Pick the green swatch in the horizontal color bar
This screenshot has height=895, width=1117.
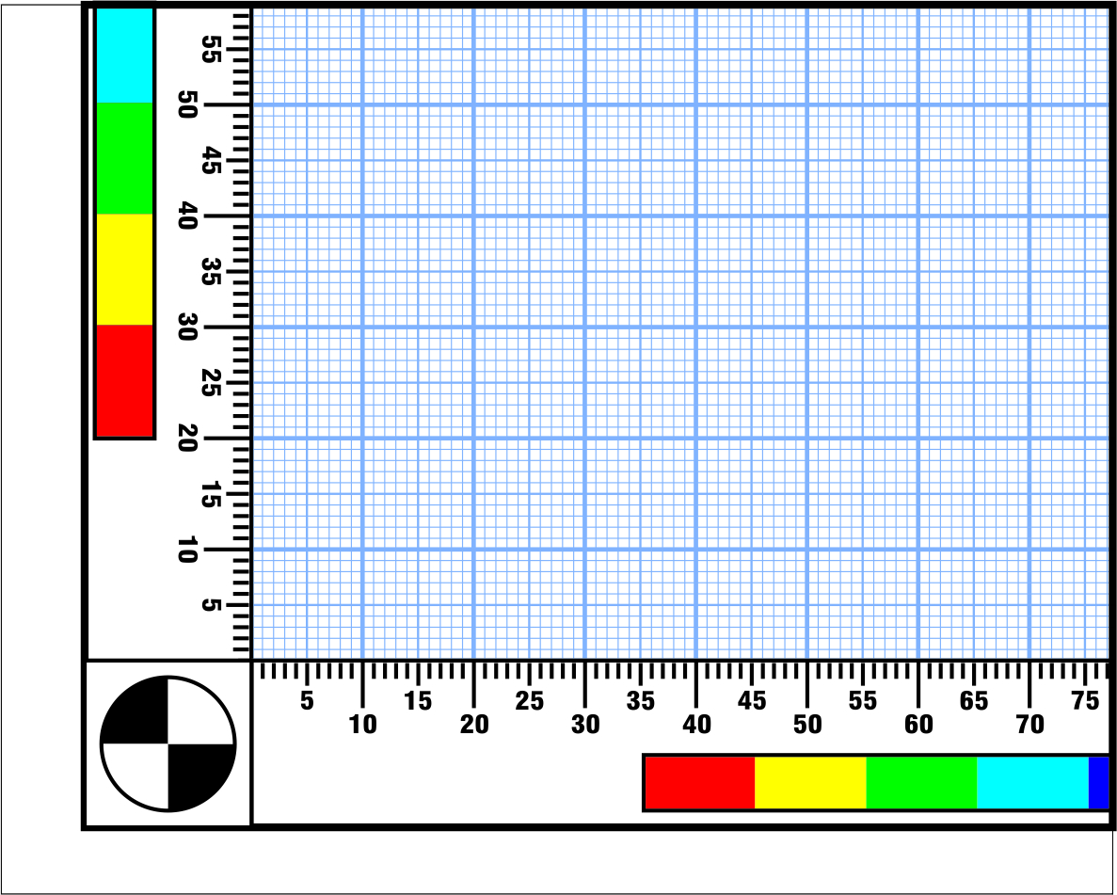(922, 782)
